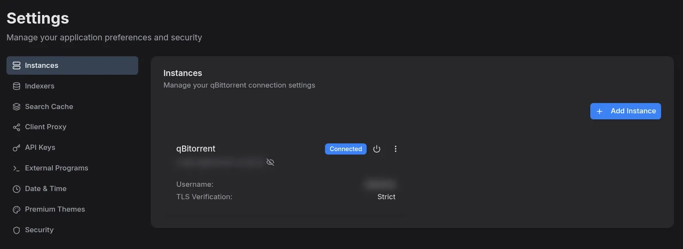Viewport: 683px width, 249px height.
Task: Go to the Client Proxy settings
Action: pyautogui.click(x=46, y=127)
